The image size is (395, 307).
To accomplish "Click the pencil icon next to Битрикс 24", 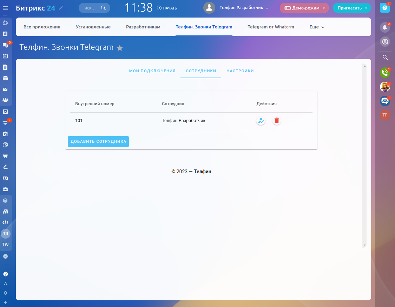I will pos(61,8).
